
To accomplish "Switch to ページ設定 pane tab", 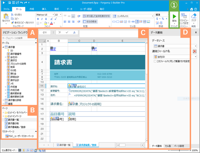I will click(x=179, y=146).
